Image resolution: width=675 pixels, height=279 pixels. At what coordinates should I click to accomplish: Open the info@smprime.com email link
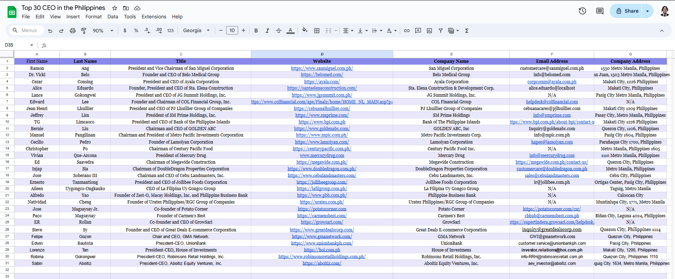click(552, 115)
